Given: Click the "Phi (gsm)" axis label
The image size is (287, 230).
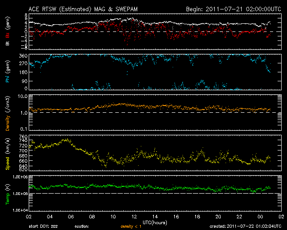Looking at the screenshot, I should [x=8, y=71].
